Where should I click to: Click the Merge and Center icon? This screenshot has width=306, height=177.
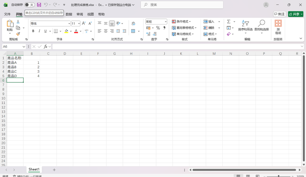[133, 31]
